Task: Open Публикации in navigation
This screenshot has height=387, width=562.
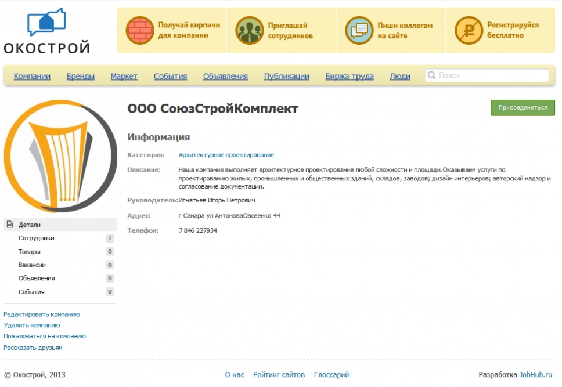Action: pyautogui.click(x=287, y=76)
